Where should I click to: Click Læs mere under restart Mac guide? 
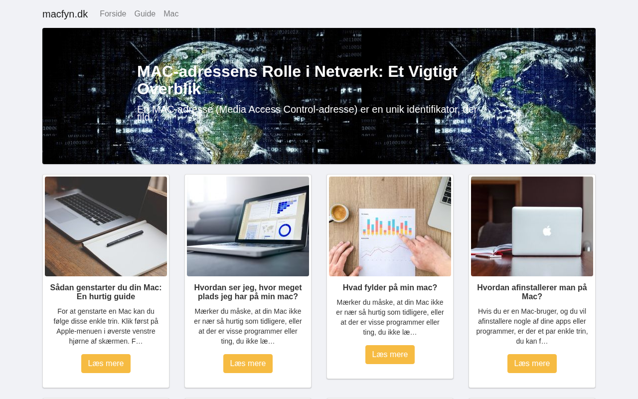point(106,364)
